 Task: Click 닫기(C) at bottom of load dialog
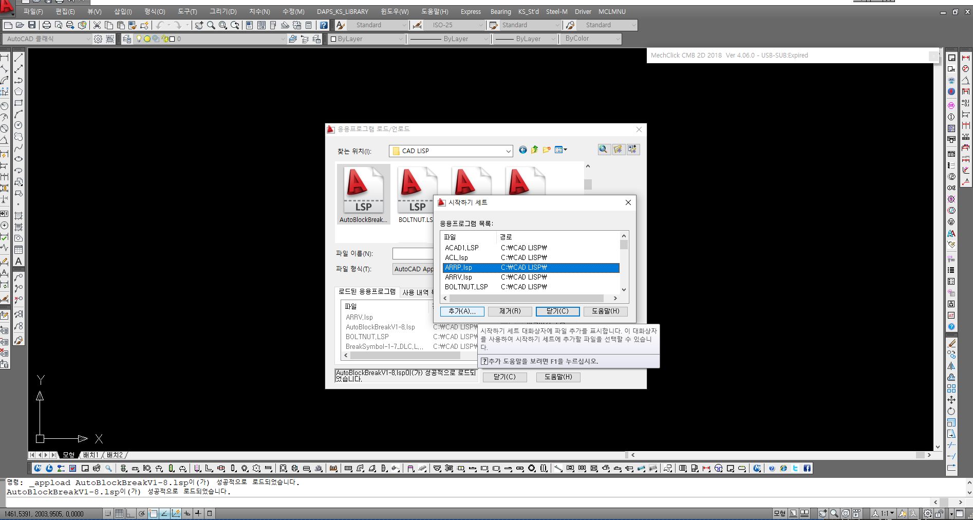point(504,377)
